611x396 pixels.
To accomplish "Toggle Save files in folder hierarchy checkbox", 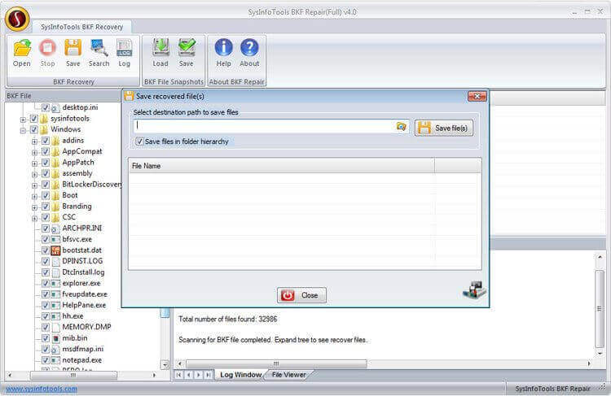I will [140, 141].
